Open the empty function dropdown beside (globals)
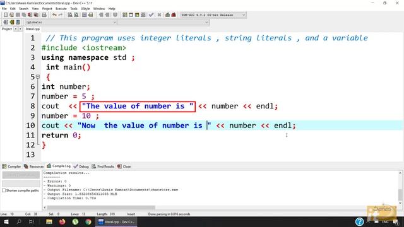The height and width of the screenshot is (227, 404). [x=163, y=23]
